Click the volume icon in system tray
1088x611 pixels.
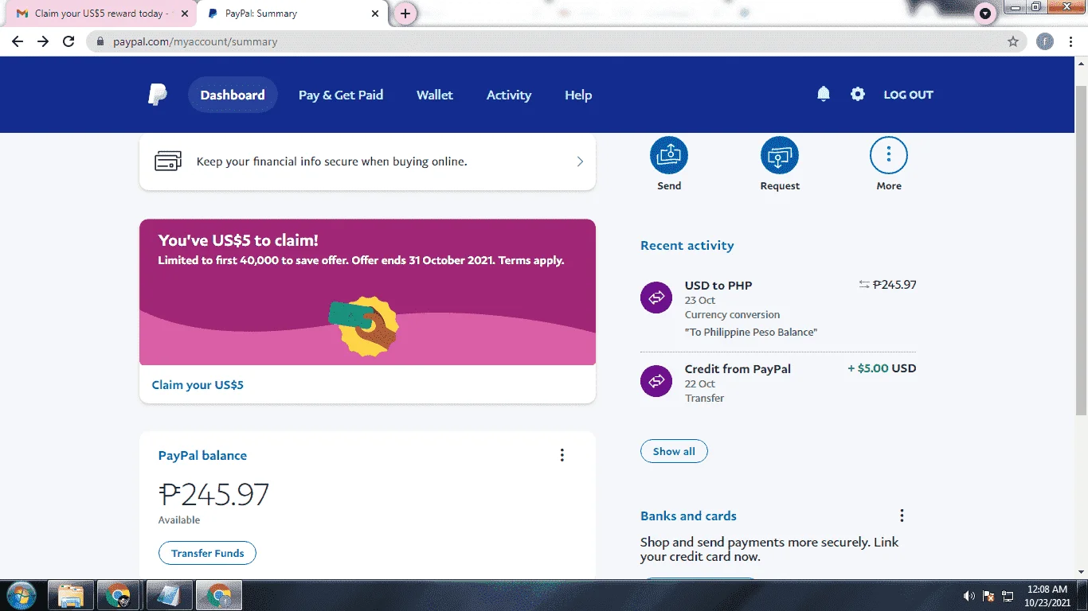969,596
